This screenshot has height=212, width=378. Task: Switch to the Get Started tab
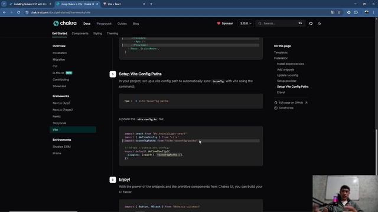(60, 34)
